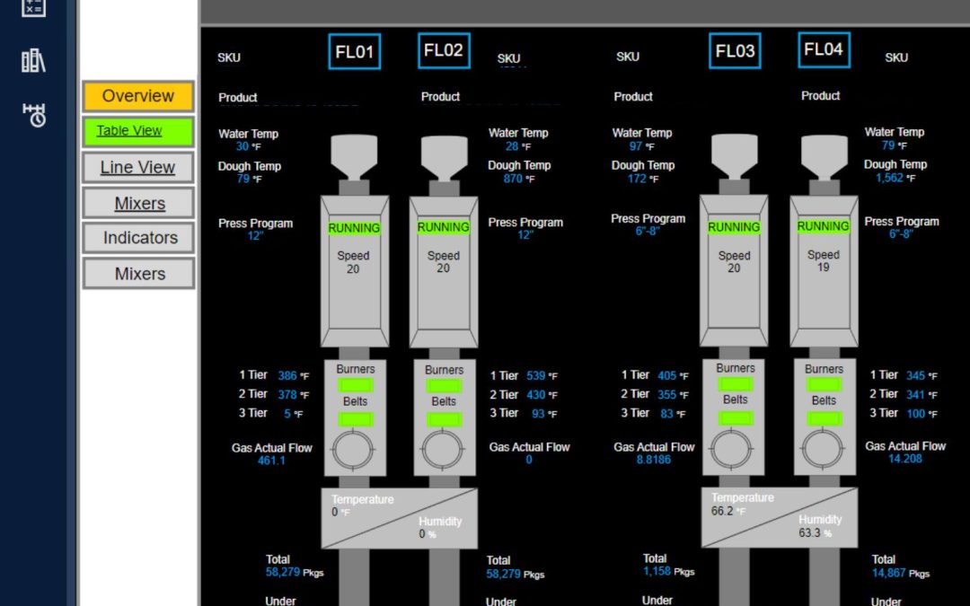The image size is (970, 606).
Task: Click FL04 Total value 14,867 Pkgs
Action: (x=901, y=573)
